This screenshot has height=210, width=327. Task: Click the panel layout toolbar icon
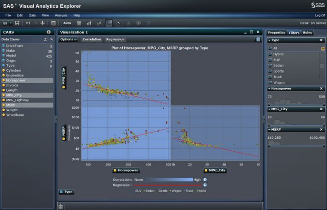coord(53,23)
